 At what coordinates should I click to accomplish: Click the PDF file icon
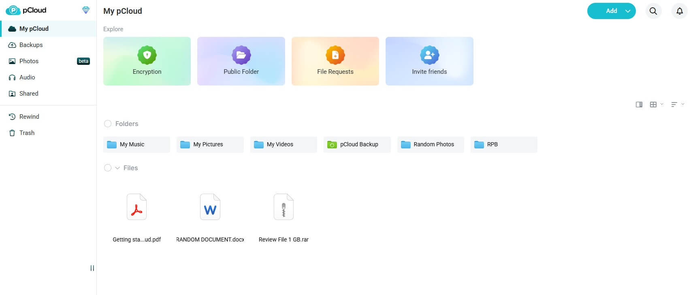point(136,207)
